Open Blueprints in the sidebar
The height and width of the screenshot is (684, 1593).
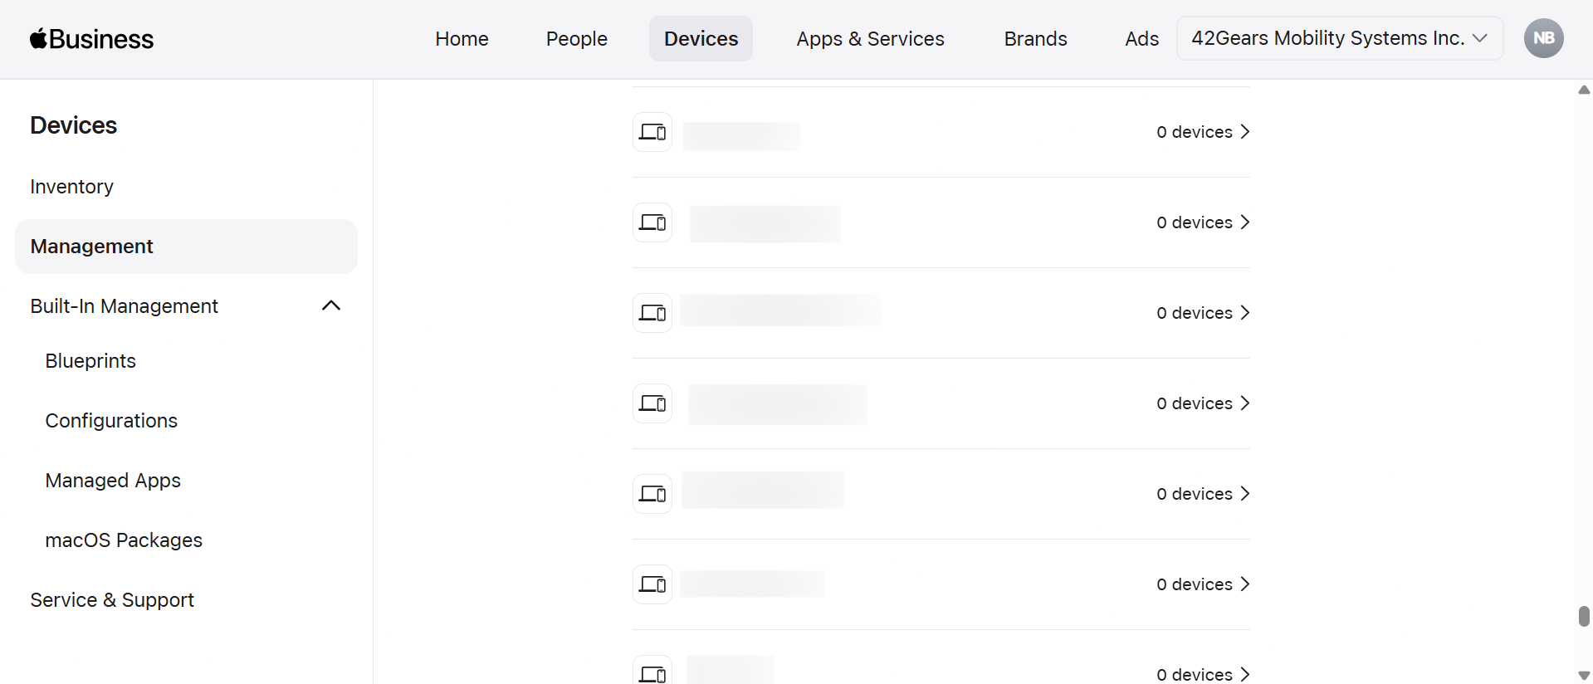click(90, 361)
